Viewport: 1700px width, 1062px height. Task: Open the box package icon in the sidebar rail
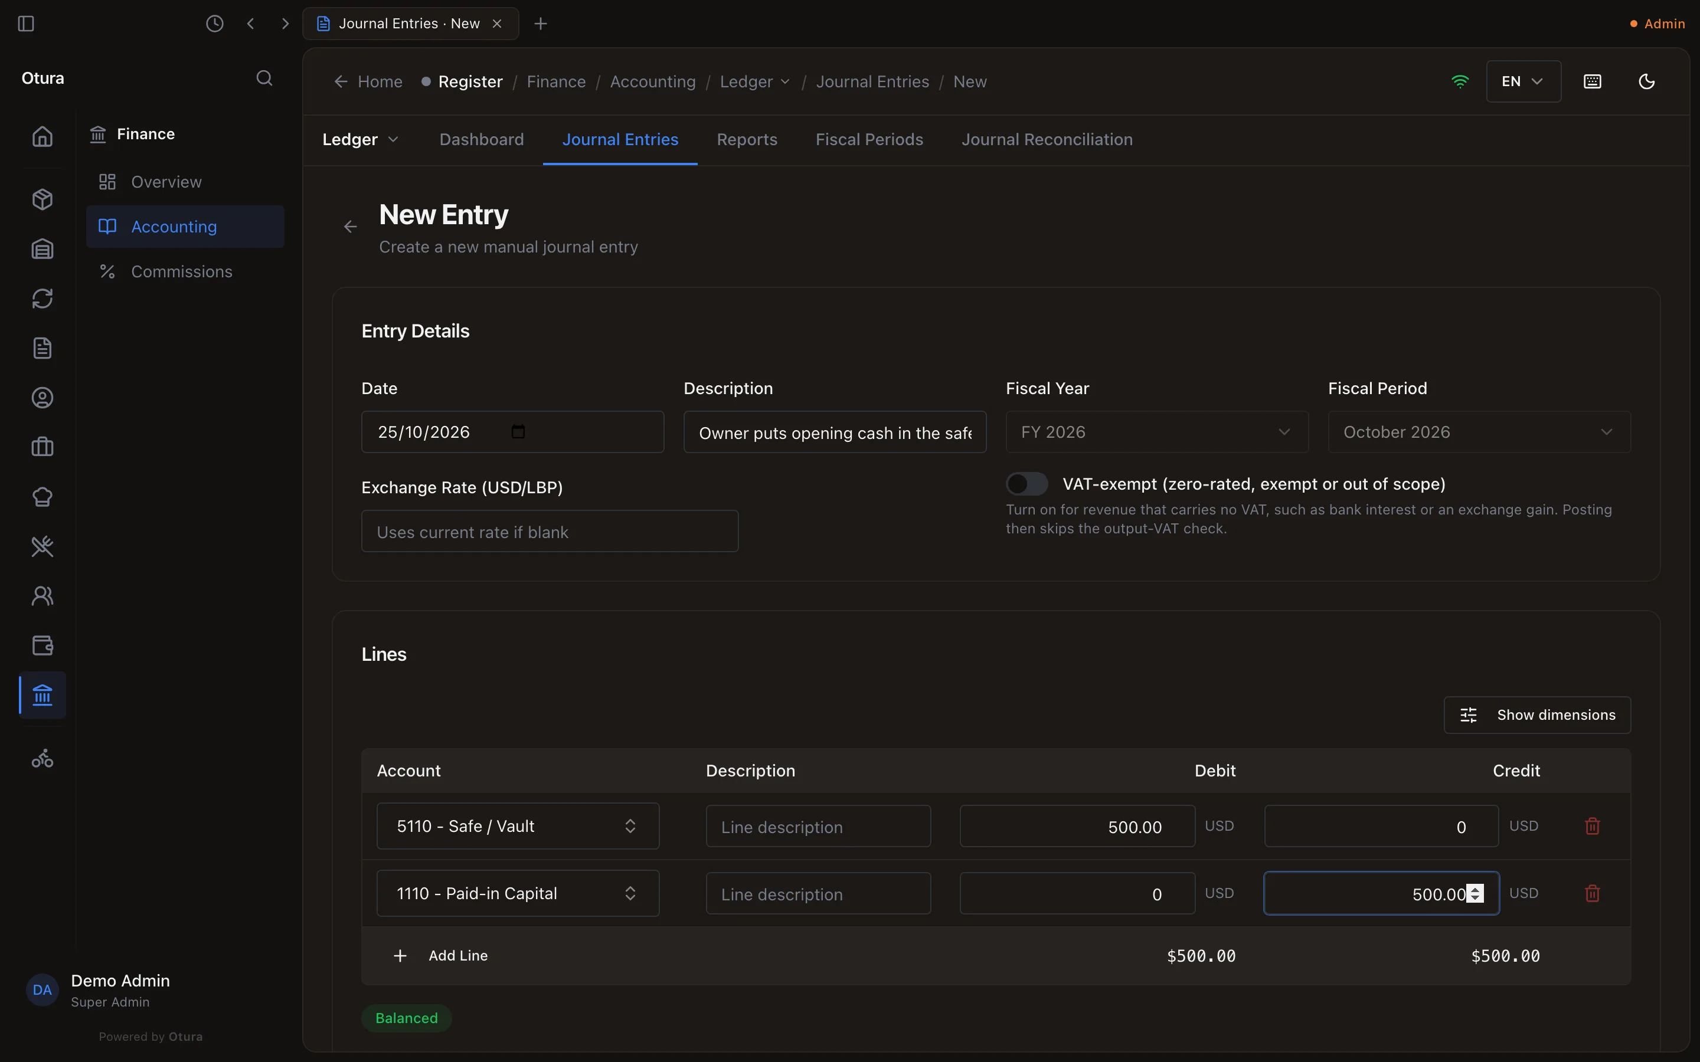43,199
